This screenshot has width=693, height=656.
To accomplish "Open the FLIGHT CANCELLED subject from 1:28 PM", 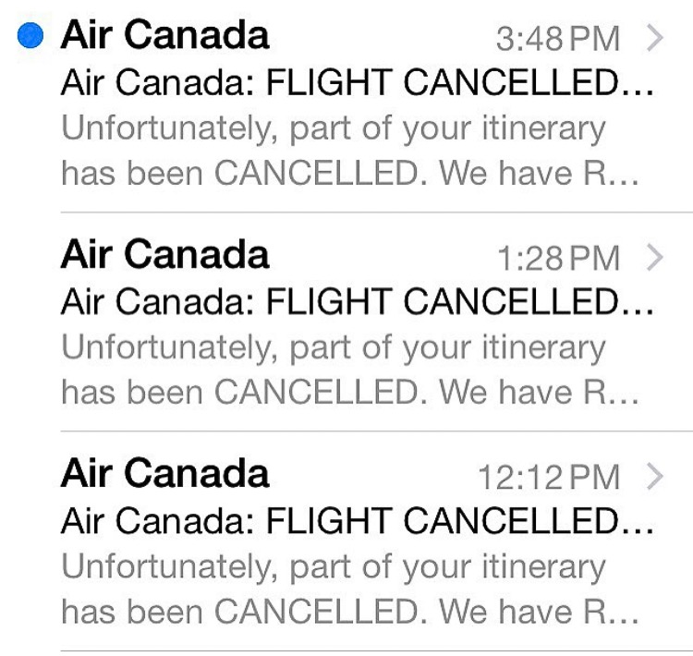I will click(357, 302).
